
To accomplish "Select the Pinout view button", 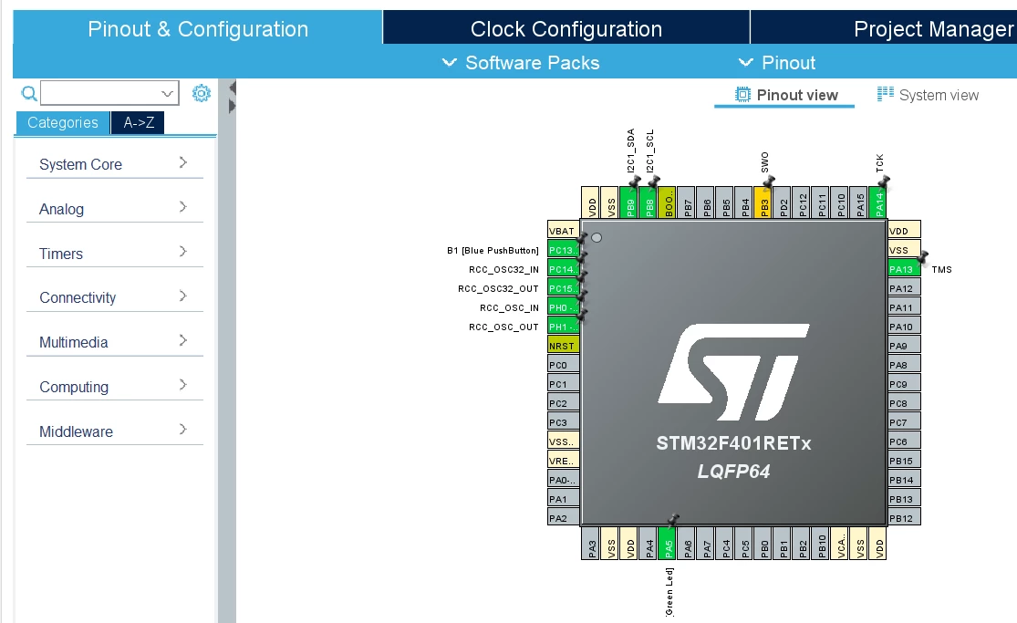I will click(x=786, y=95).
